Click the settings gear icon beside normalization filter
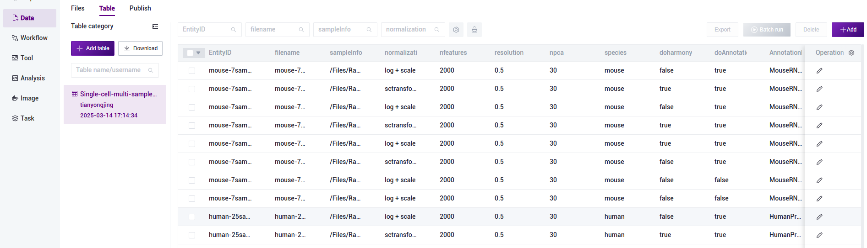867x248 pixels. pos(456,30)
